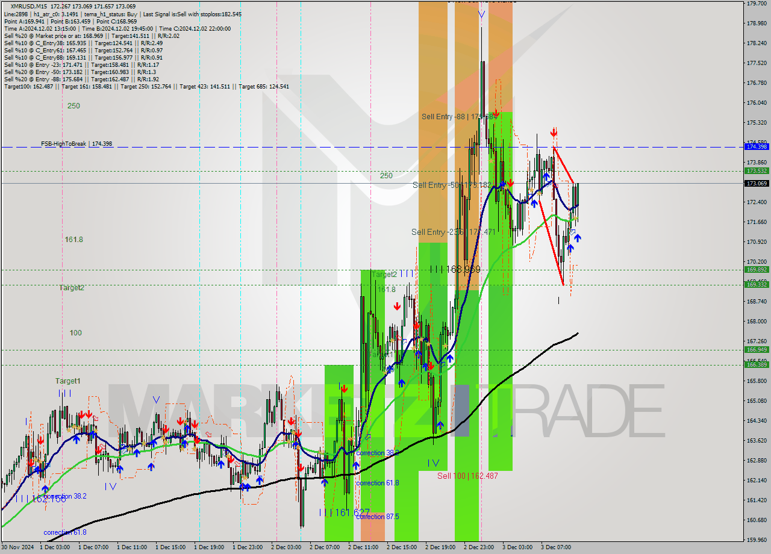Click the red sell arrow above the red trendline
This screenshot has width=771, height=554.
tap(554, 132)
